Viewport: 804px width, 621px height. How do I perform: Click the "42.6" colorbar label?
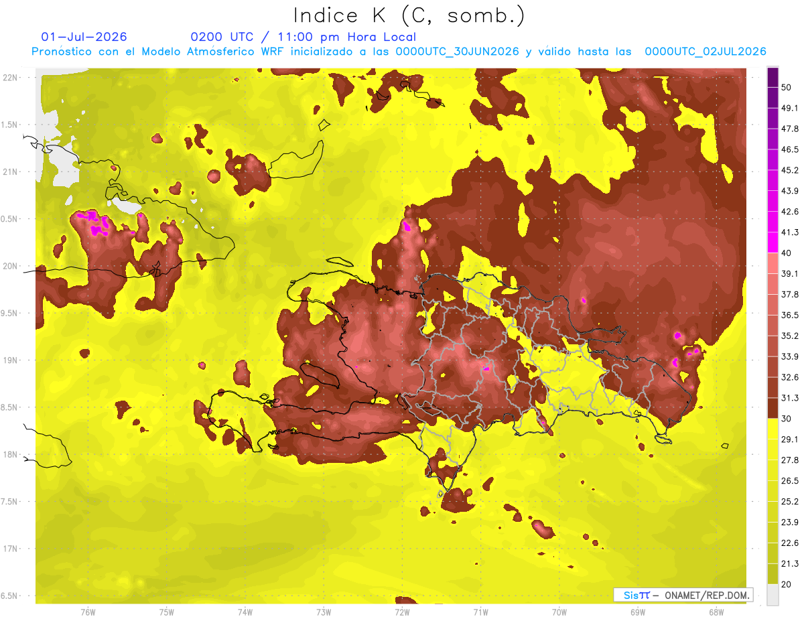point(790,212)
